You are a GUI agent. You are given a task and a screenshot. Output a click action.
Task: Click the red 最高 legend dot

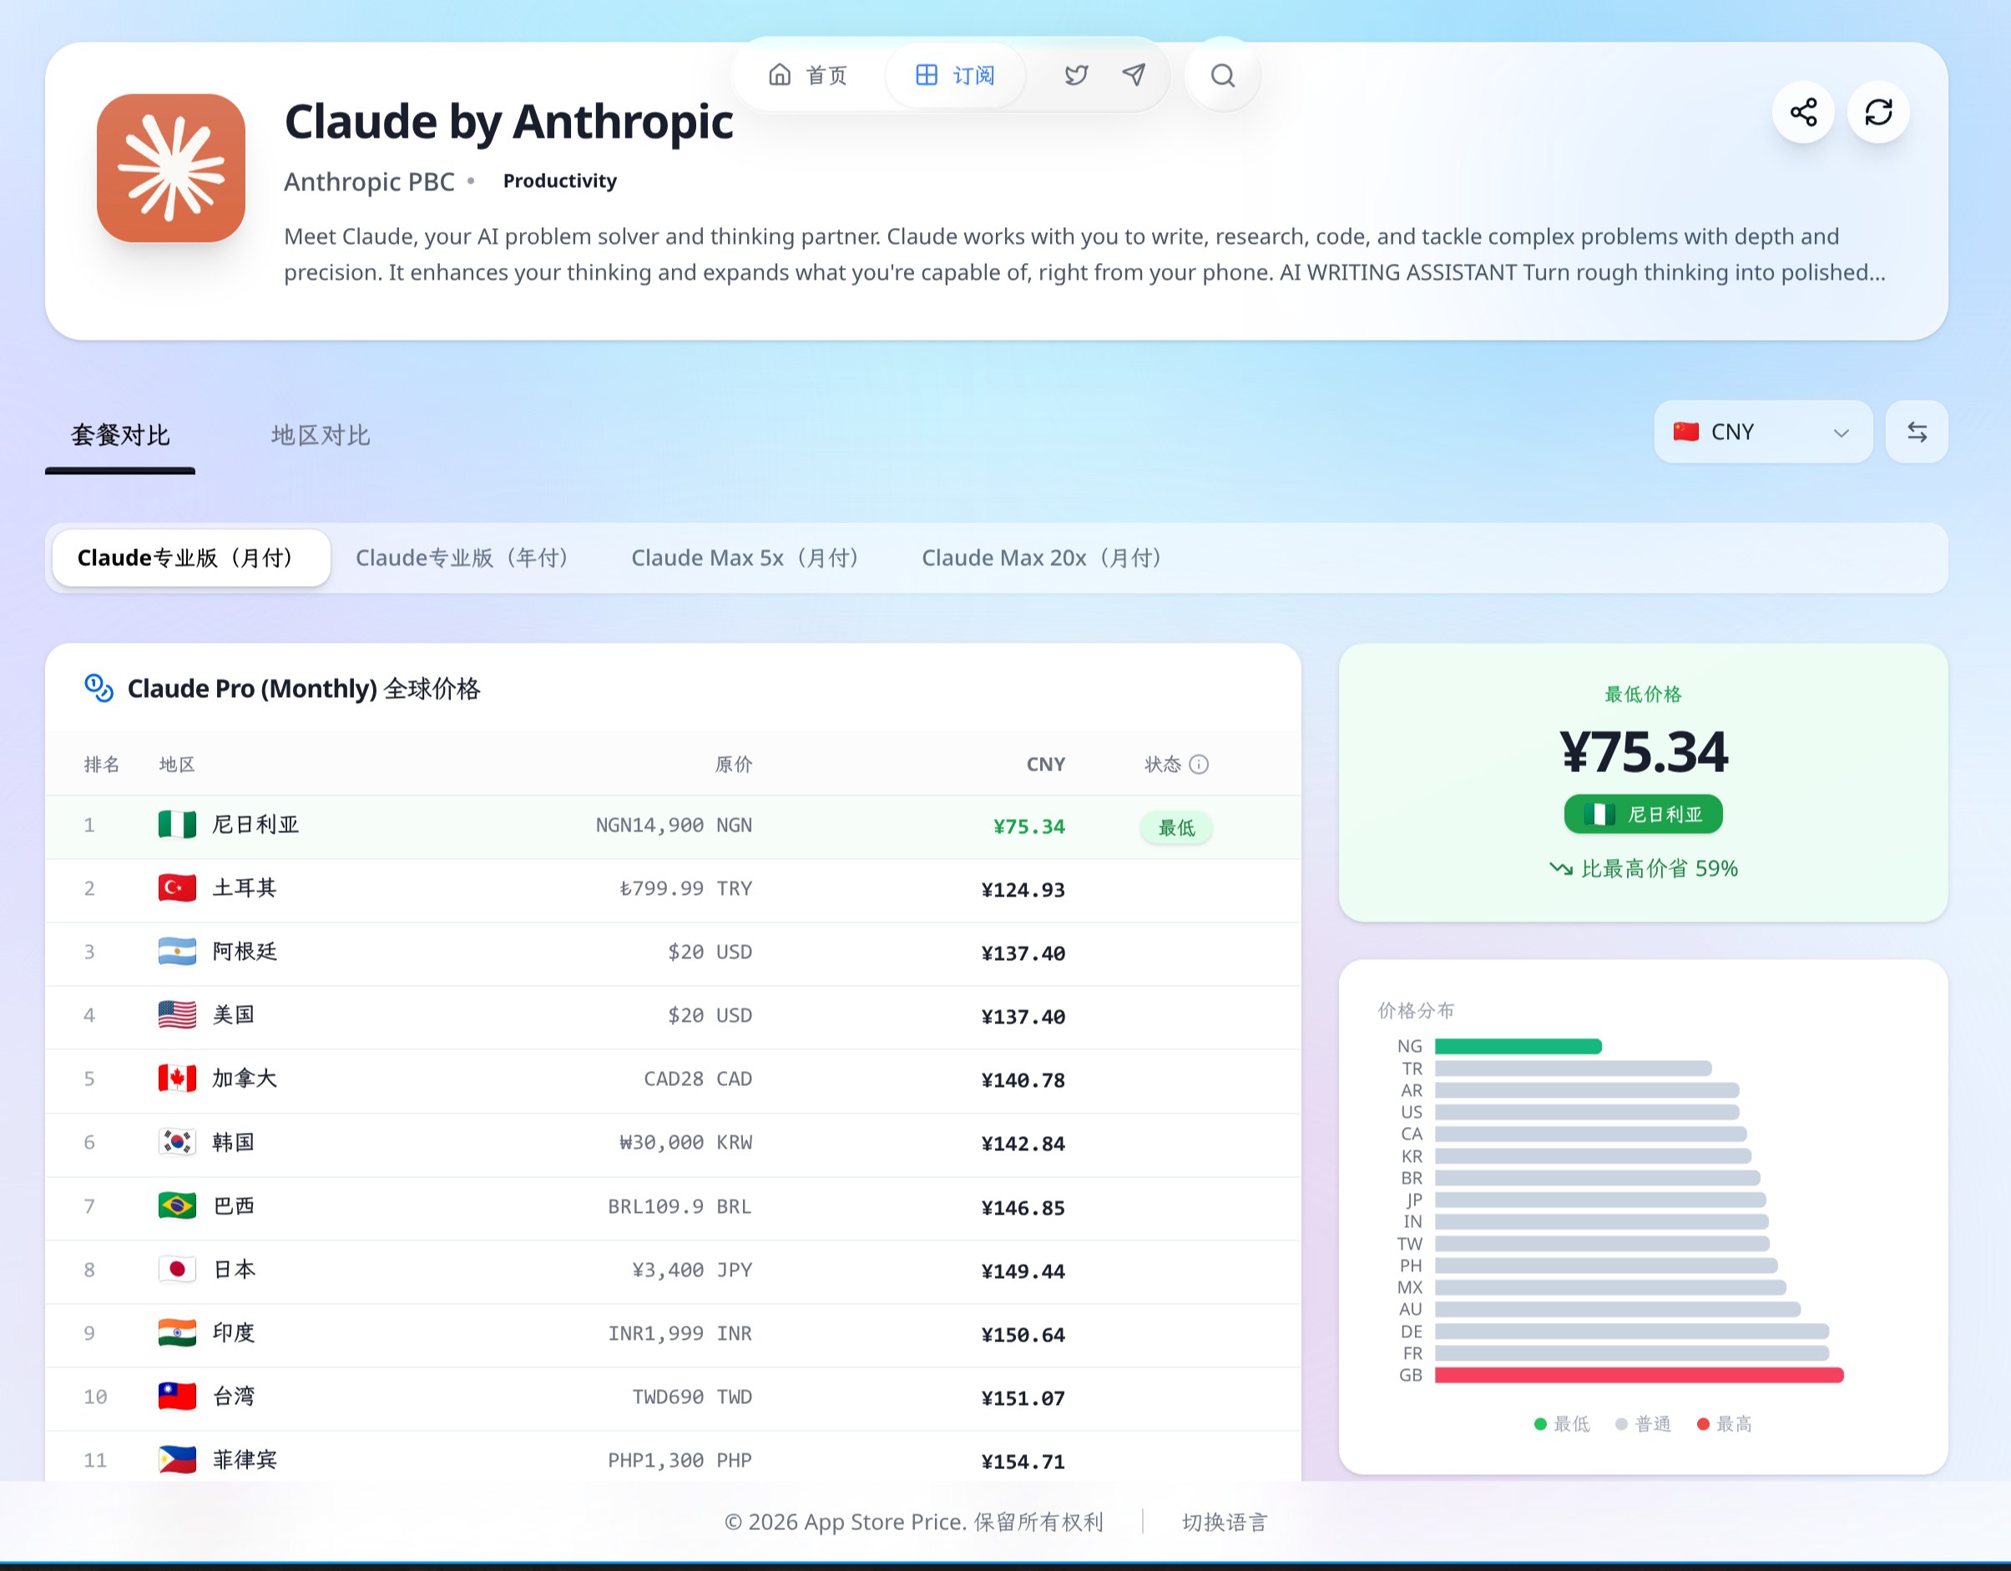click(x=1704, y=1425)
